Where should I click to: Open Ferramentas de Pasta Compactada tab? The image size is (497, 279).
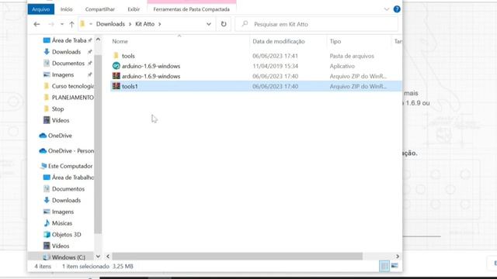pos(192,9)
